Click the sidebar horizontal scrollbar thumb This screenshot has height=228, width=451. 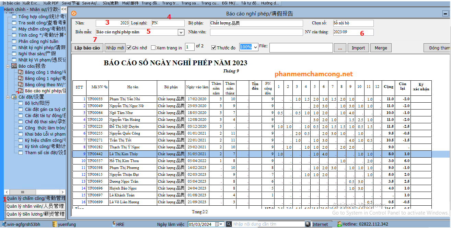(x=22, y=192)
